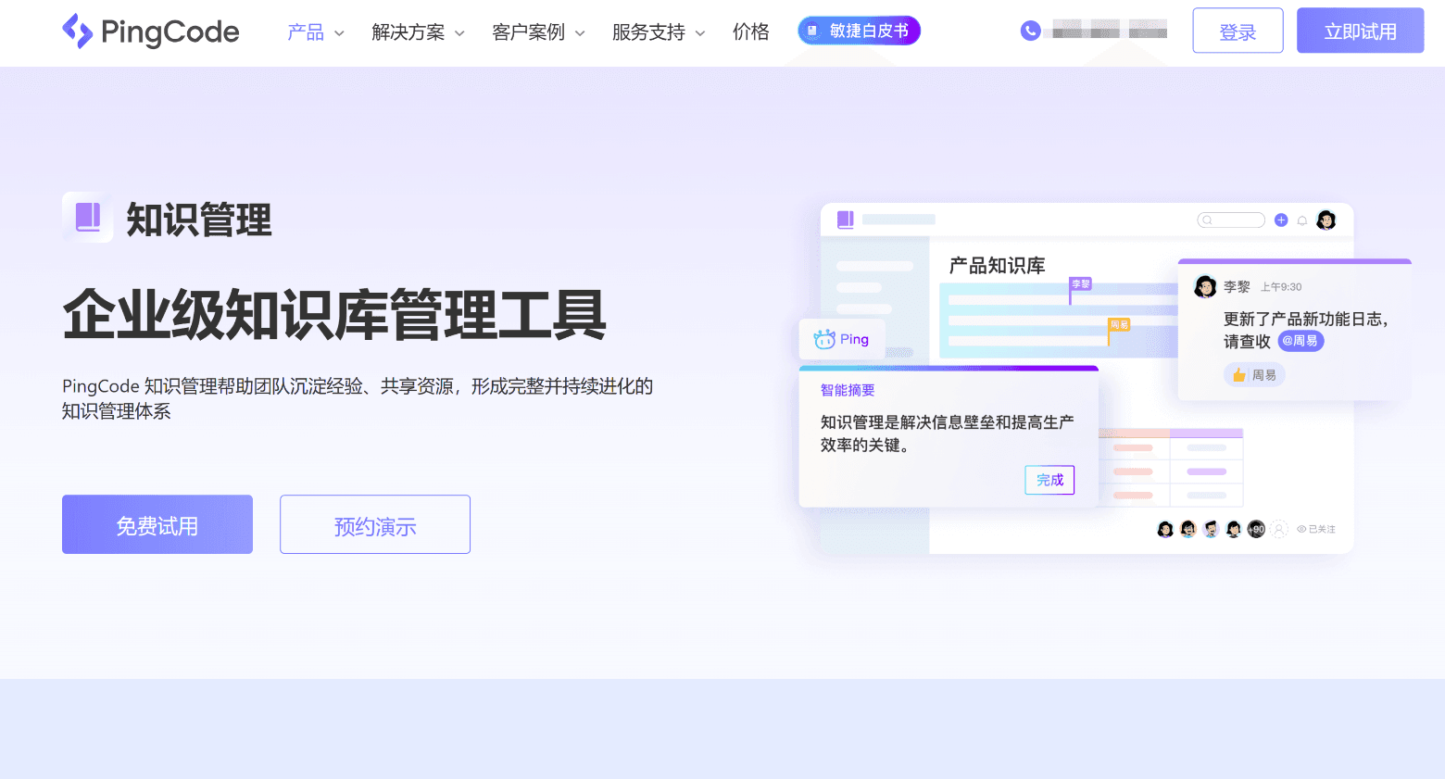Open the 价格 page
Viewport: 1445px width, 779px height.
[751, 32]
